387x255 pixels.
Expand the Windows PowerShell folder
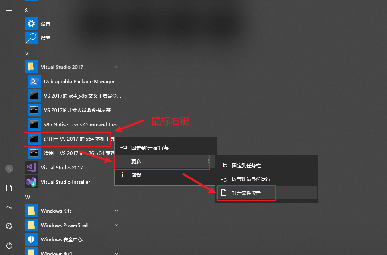coord(117,225)
